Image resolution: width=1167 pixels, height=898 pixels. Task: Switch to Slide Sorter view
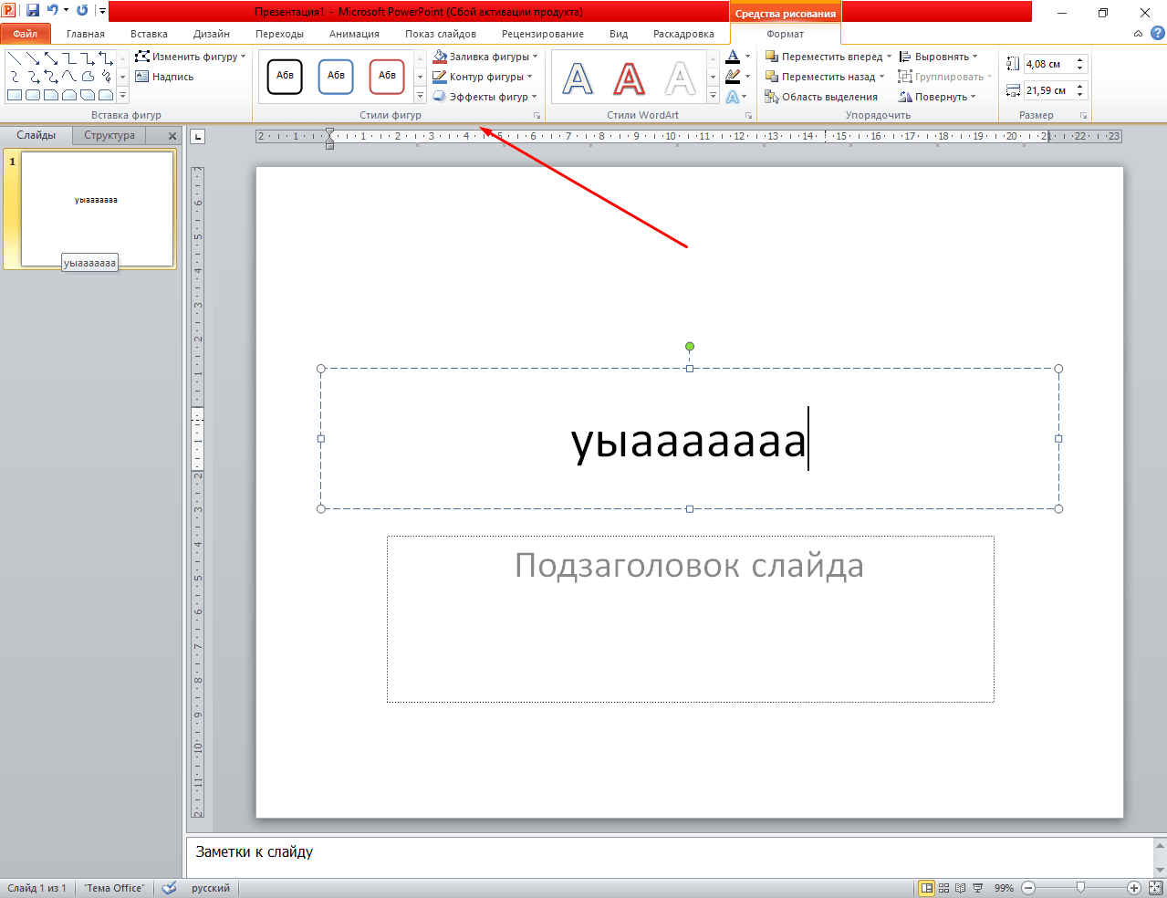[944, 888]
